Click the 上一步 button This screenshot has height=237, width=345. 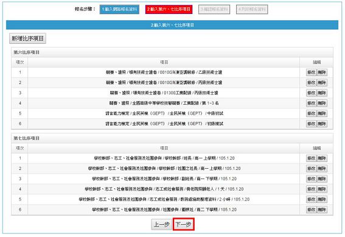pyautogui.click(x=161, y=224)
